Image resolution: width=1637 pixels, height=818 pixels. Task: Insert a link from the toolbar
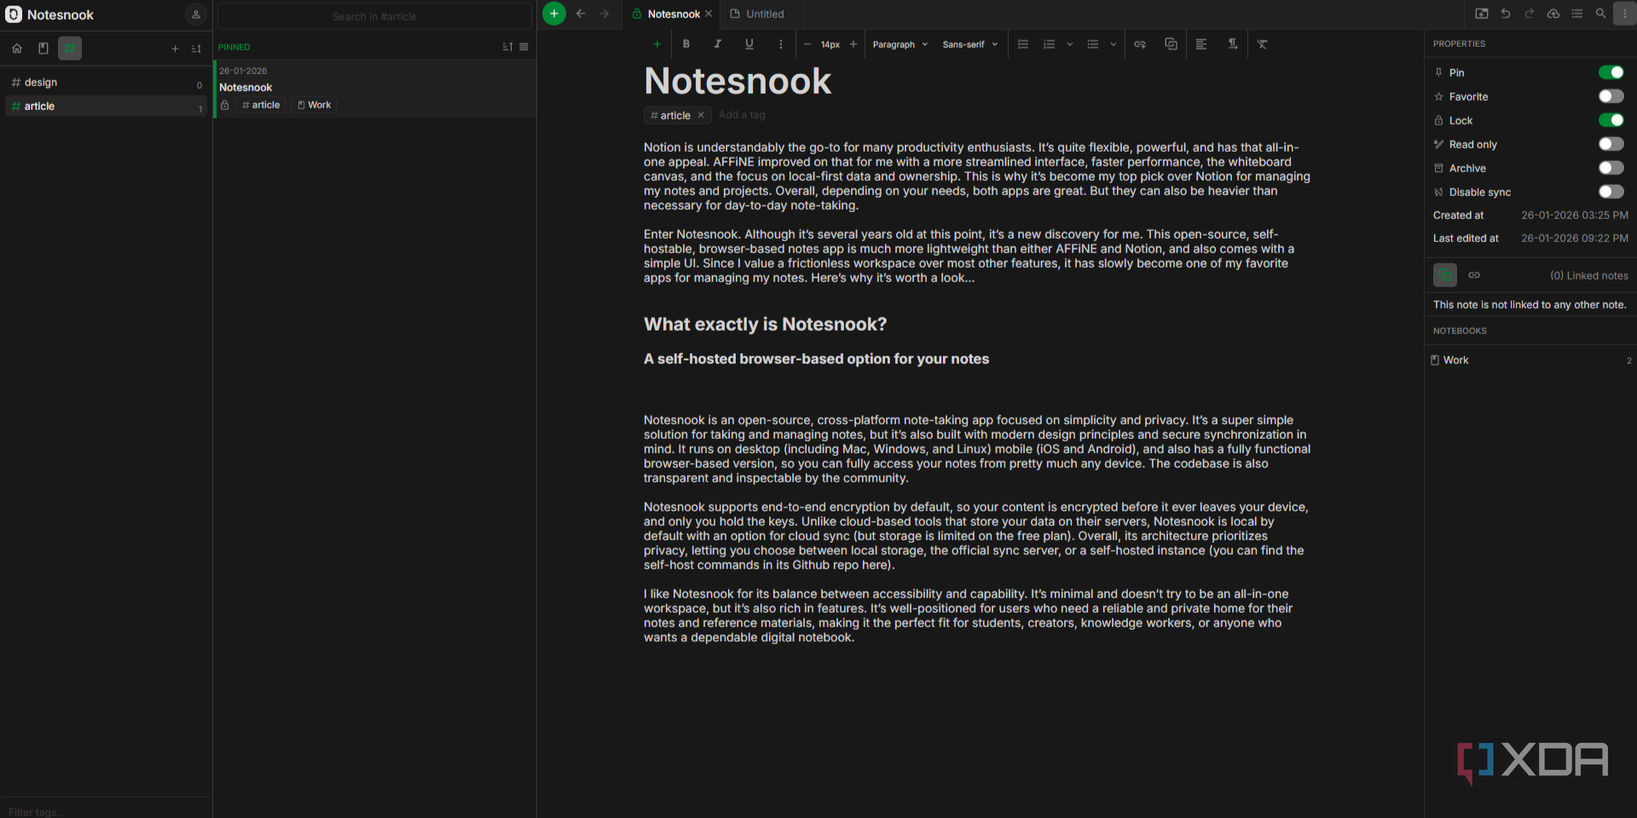coord(1140,44)
